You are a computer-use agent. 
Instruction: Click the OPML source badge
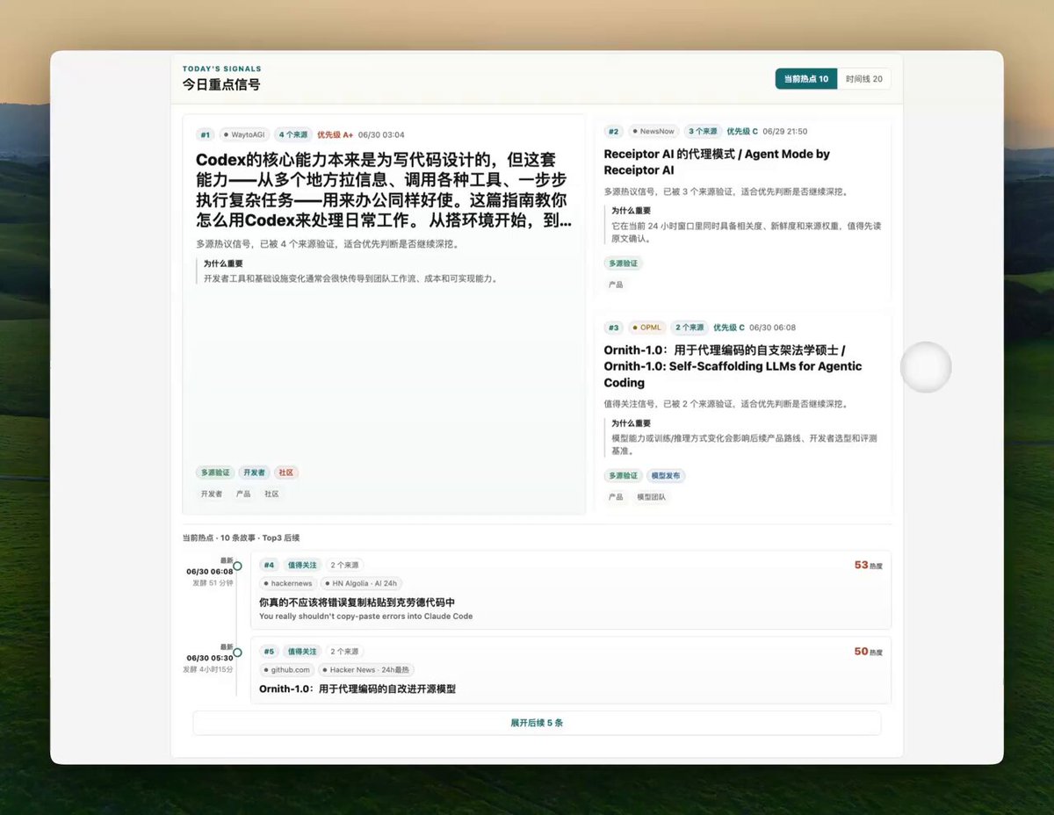point(647,328)
